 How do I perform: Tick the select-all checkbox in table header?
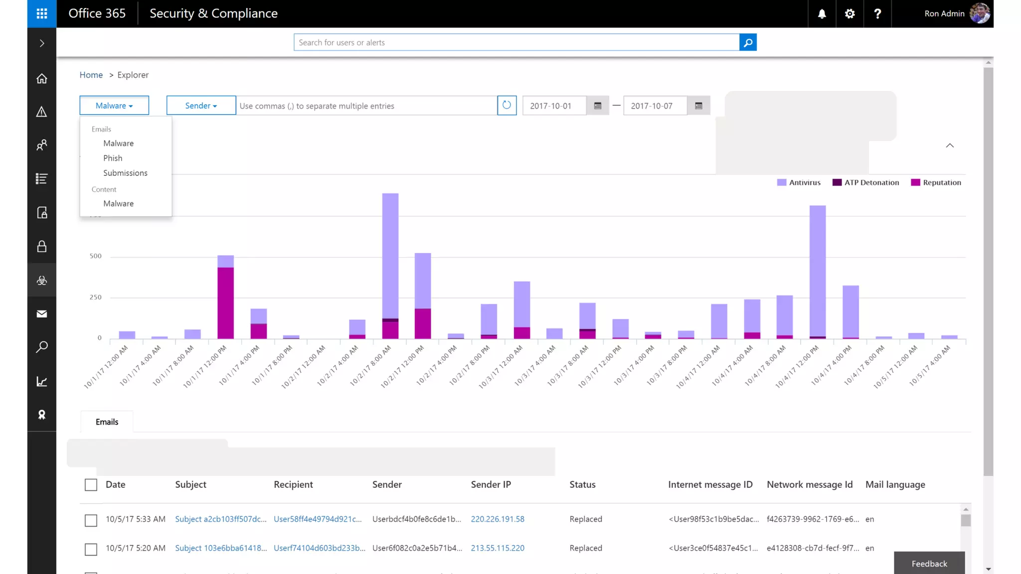91,485
